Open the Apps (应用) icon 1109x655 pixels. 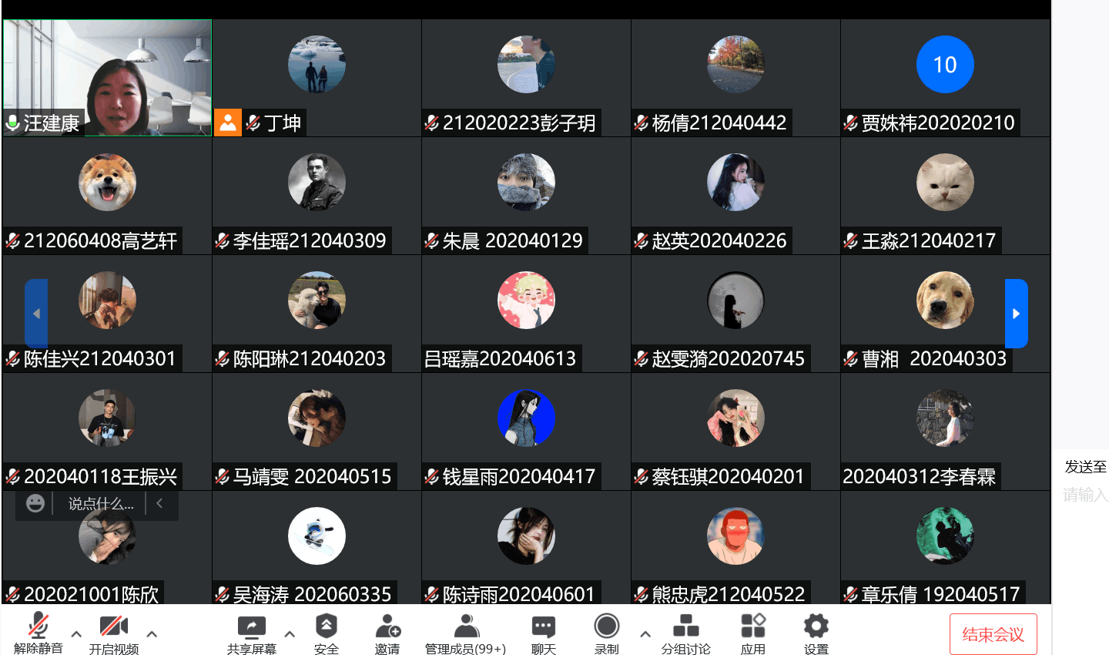pos(752,627)
